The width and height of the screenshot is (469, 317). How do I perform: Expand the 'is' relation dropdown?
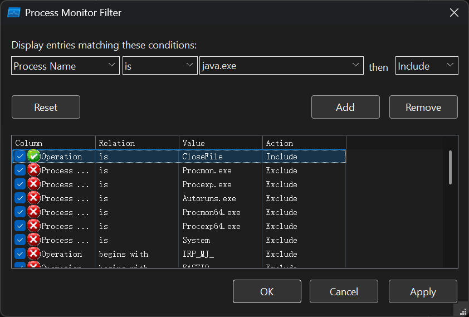[159, 66]
